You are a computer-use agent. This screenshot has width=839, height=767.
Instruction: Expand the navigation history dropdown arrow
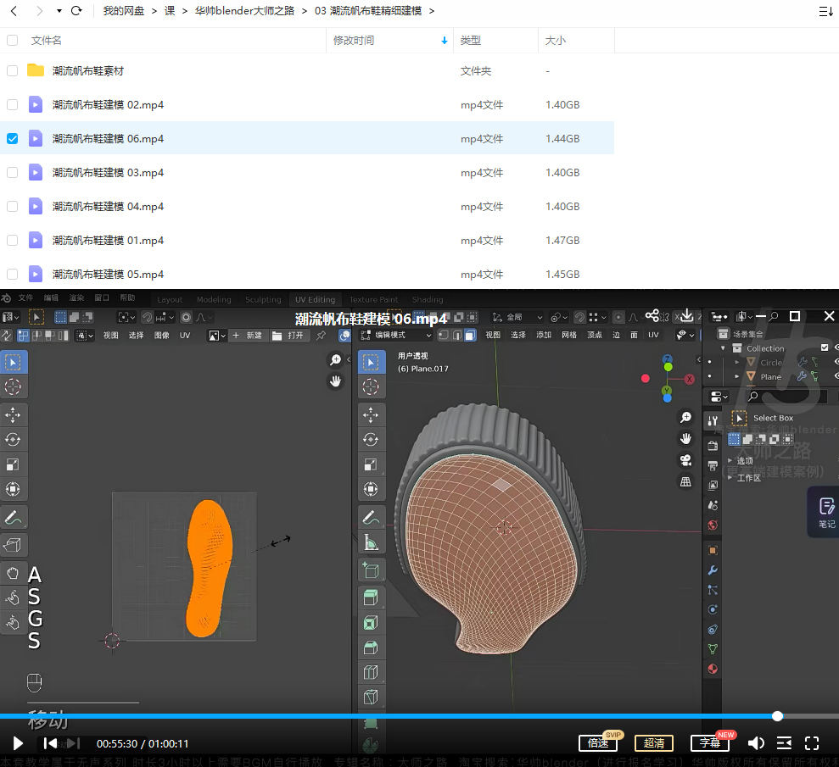point(59,11)
